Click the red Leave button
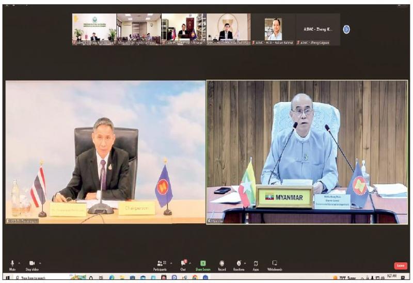This screenshot has width=413, height=283. pos(401,266)
